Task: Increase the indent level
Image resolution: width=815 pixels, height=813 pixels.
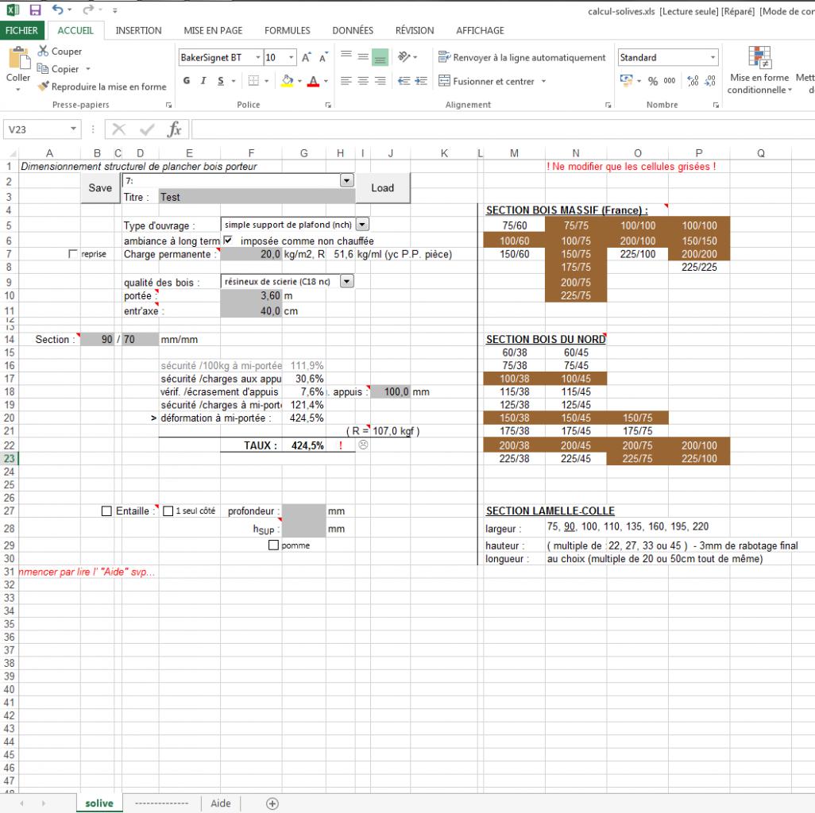Action: (x=421, y=80)
